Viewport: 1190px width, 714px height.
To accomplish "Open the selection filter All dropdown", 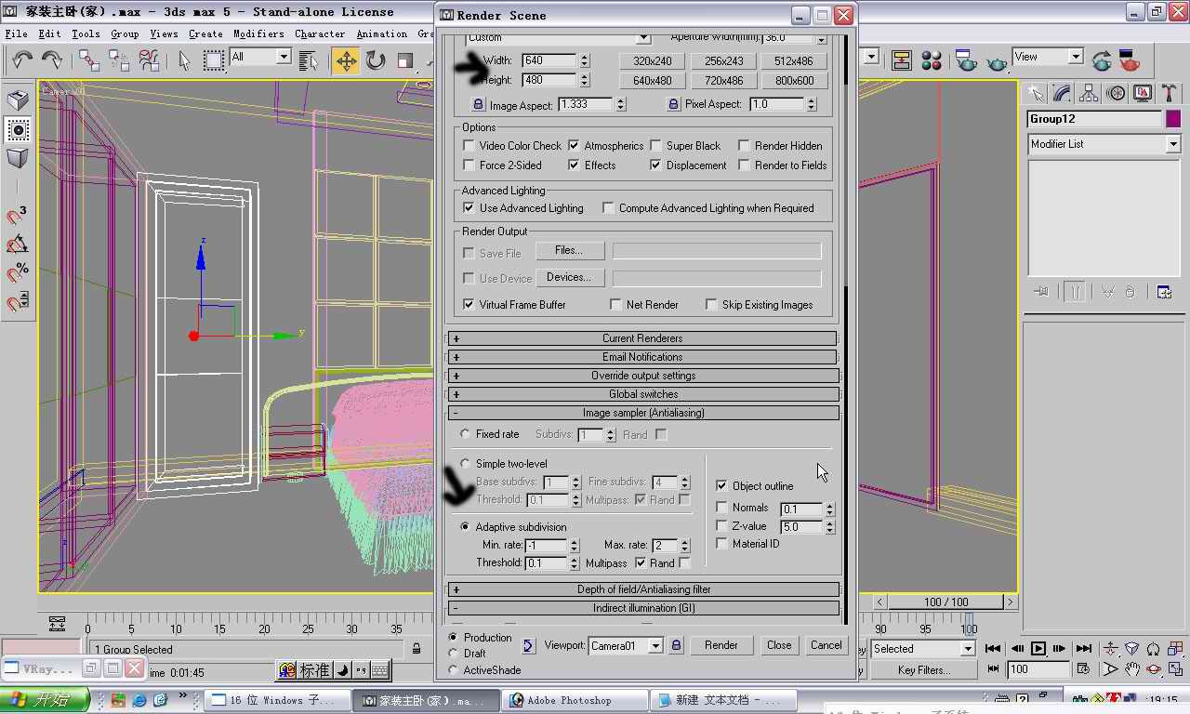I will click(x=283, y=57).
